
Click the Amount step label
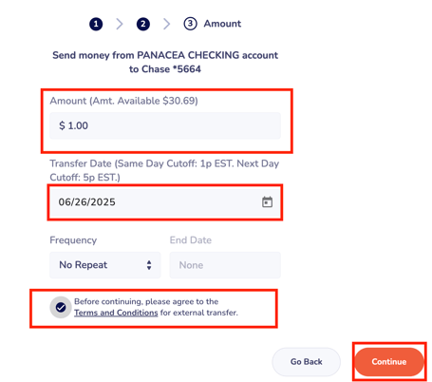[x=222, y=24]
